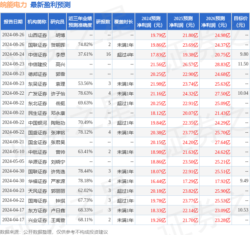Image resolution: width=250 pixels, height=235 pixels.
Task: Click the 兴业证券 institution cell
Action: [x=38, y=220]
